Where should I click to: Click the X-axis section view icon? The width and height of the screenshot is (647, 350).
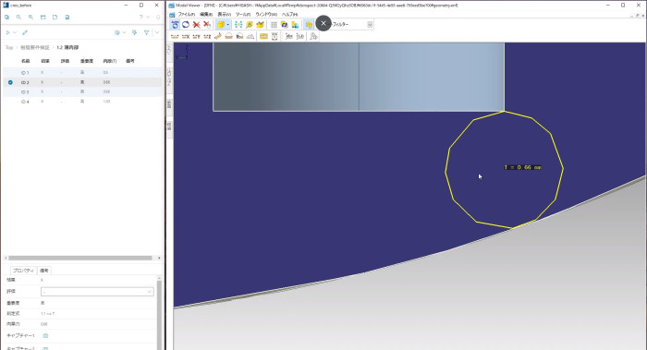click(186, 37)
